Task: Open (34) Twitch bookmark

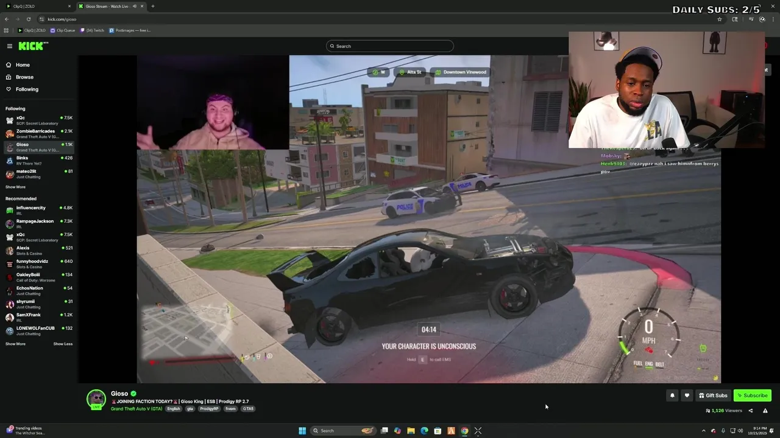Action: click(92, 30)
